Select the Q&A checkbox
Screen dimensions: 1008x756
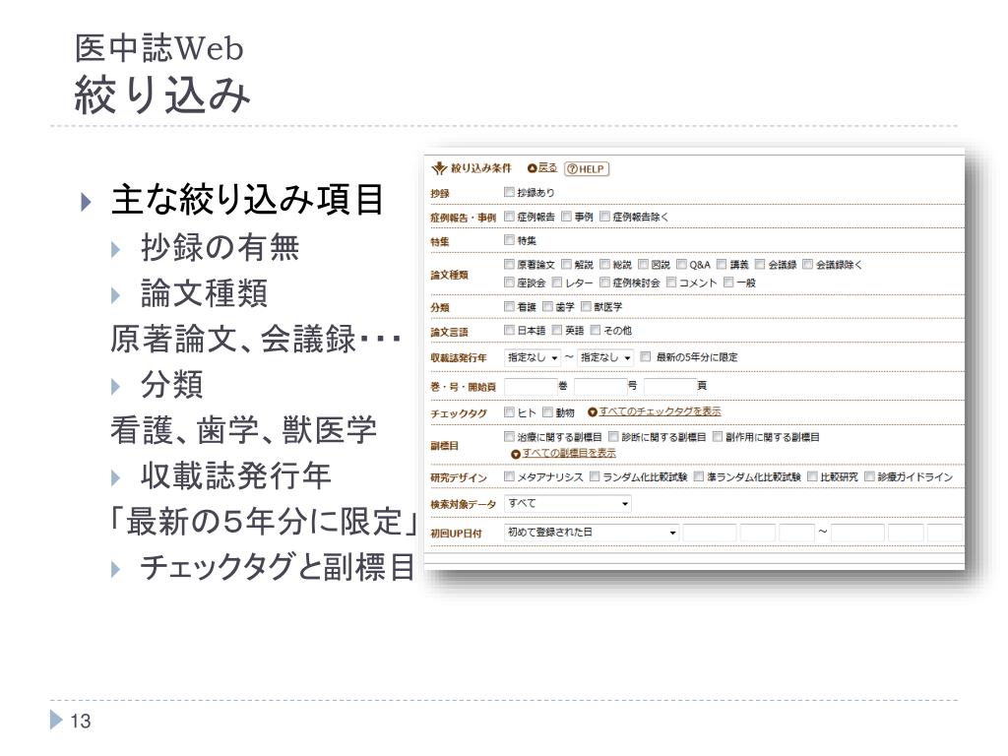click(x=681, y=264)
